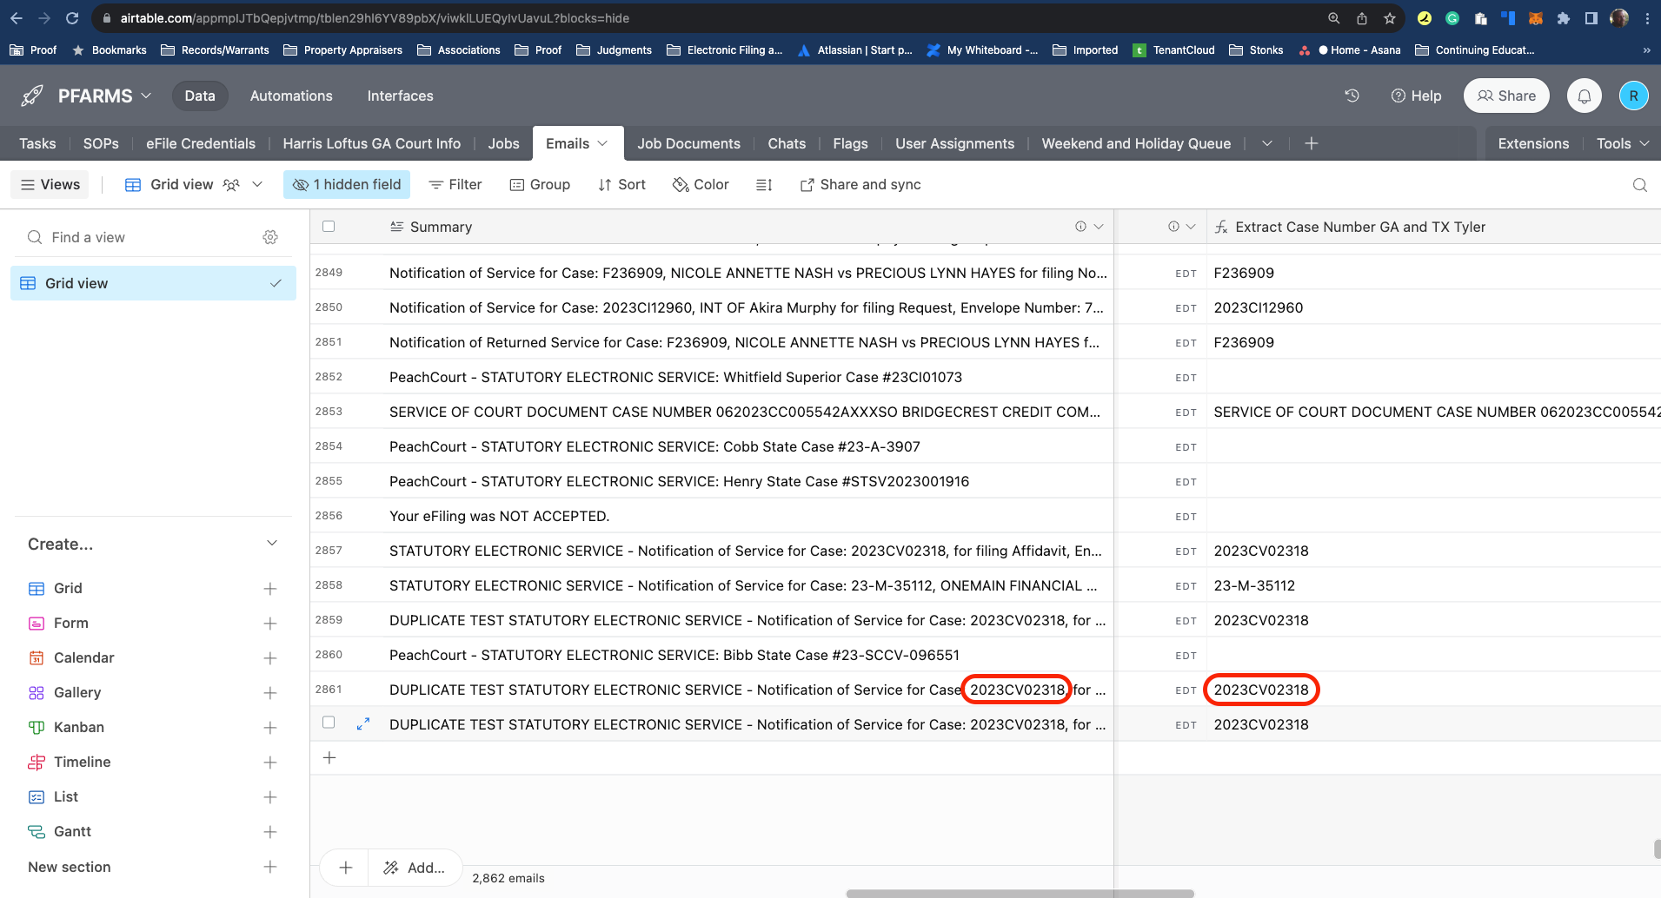Open the search magnifier in view toolbar
Viewport: 1661px width, 898px height.
click(x=1640, y=185)
